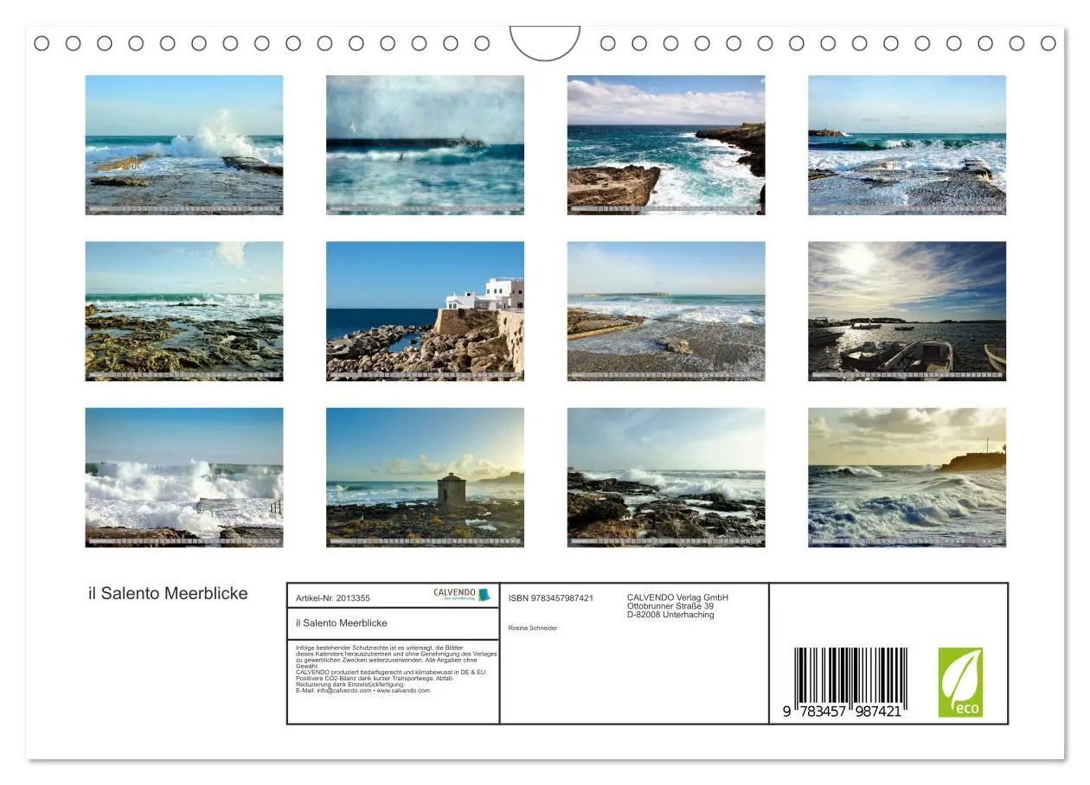
Task: Click the harbor boats photo with sun
Action: [907, 311]
